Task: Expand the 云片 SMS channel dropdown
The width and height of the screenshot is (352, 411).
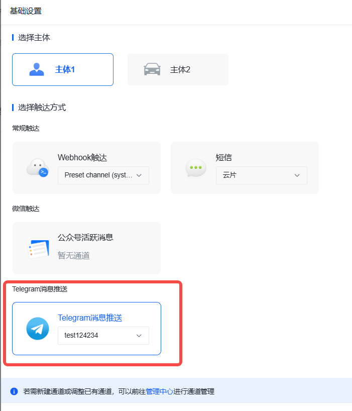Action: pos(262,175)
